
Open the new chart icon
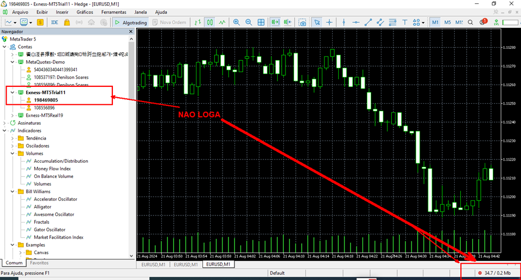(x=8, y=22)
